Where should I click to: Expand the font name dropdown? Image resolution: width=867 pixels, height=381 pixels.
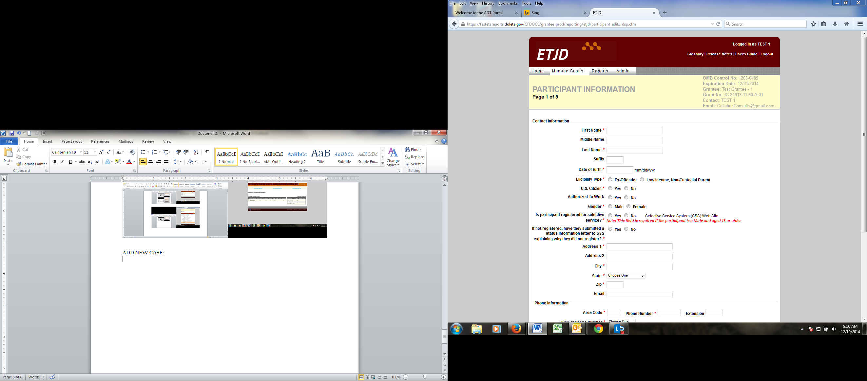(x=81, y=152)
